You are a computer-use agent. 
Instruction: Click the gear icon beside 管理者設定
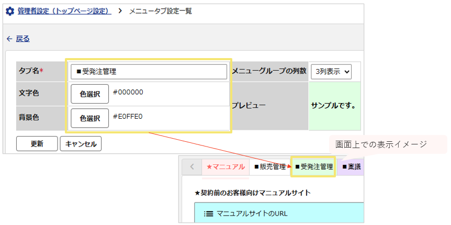(x=10, y=12)
